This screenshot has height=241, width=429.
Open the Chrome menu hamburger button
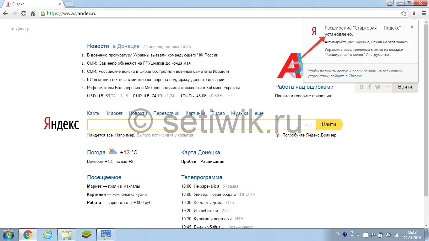(x=423, y=13)
